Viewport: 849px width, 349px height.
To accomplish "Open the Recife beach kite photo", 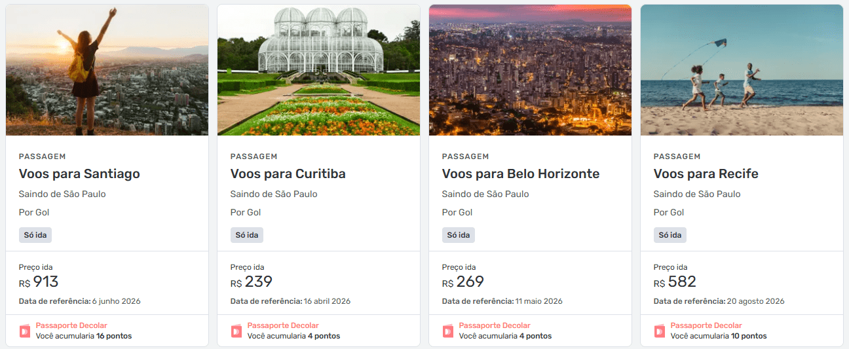I will point(742,70).
